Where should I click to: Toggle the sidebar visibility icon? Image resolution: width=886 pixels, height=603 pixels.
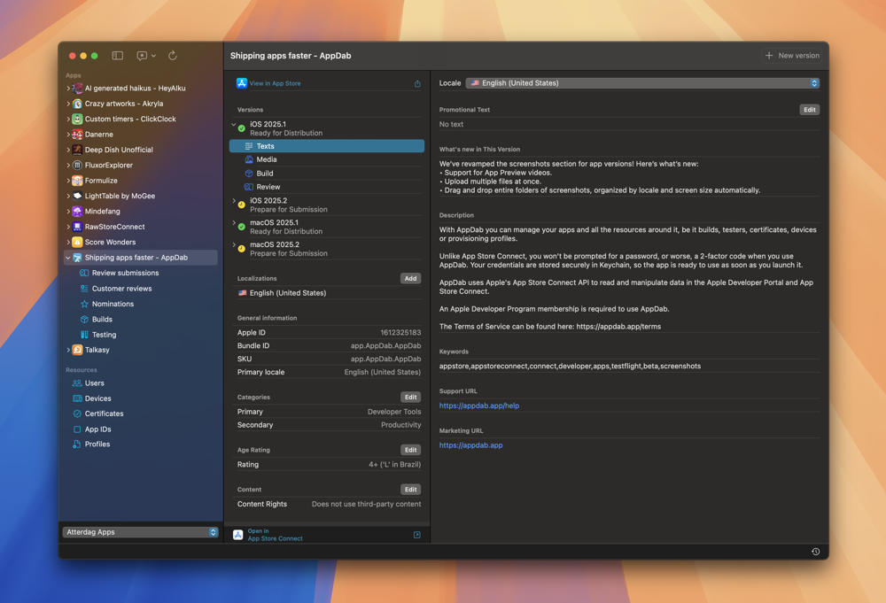118,55
